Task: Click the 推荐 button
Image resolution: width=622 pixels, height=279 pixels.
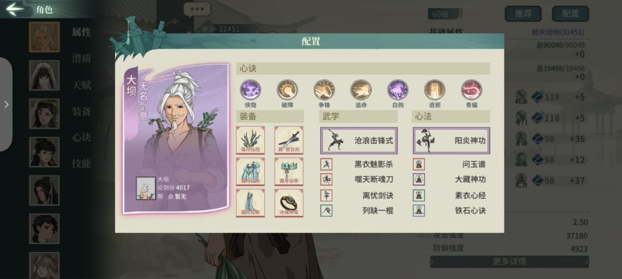Action: point(523,13)
